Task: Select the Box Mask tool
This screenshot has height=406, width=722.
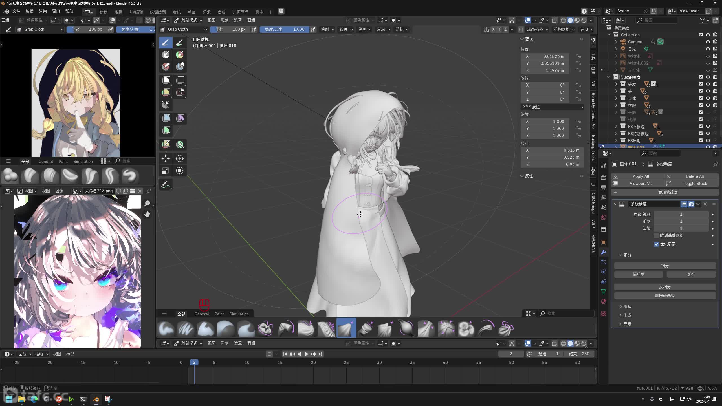Action: 166,80
